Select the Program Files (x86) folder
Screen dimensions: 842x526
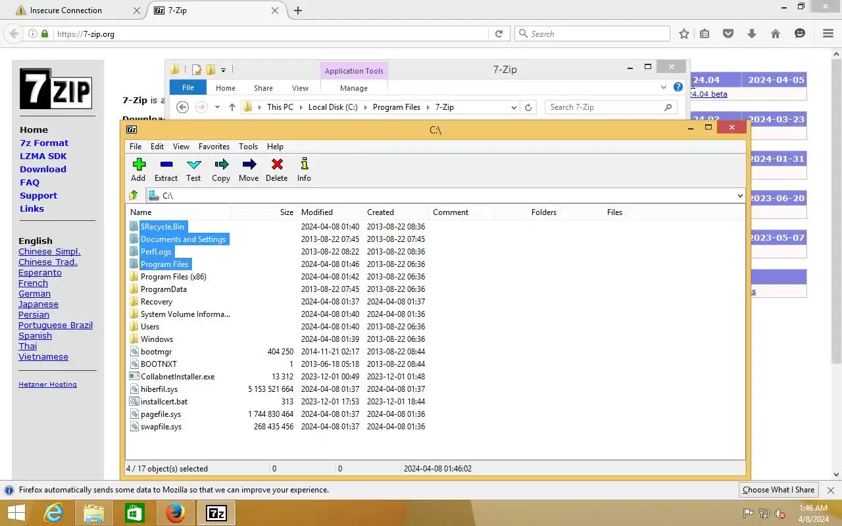[x=174, y=277]
